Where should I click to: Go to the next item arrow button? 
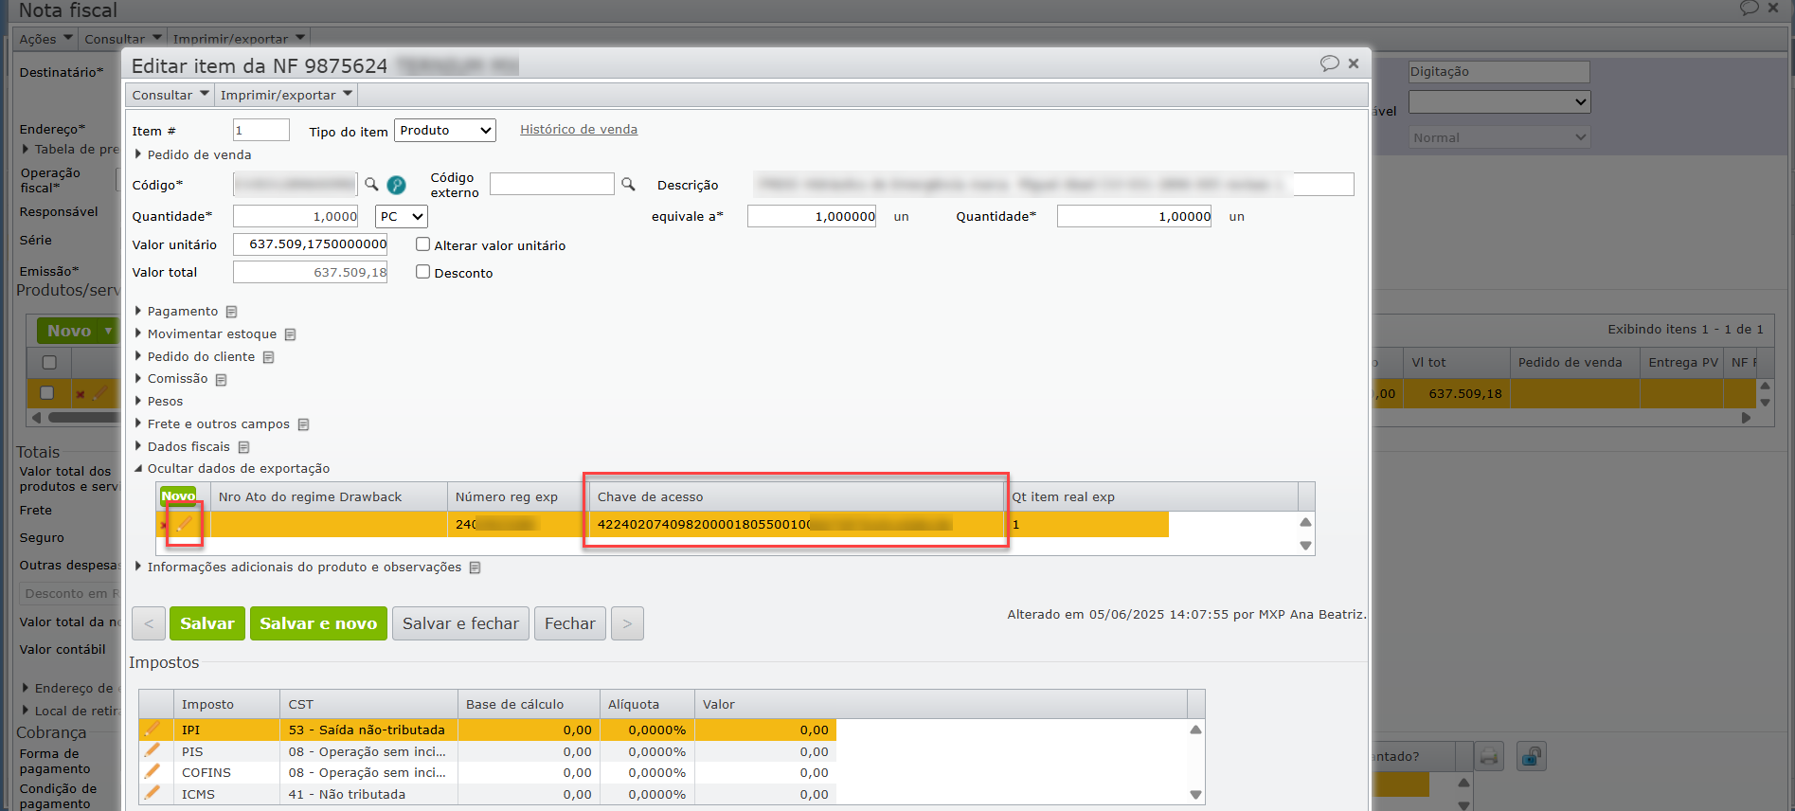tap(627, 623)
